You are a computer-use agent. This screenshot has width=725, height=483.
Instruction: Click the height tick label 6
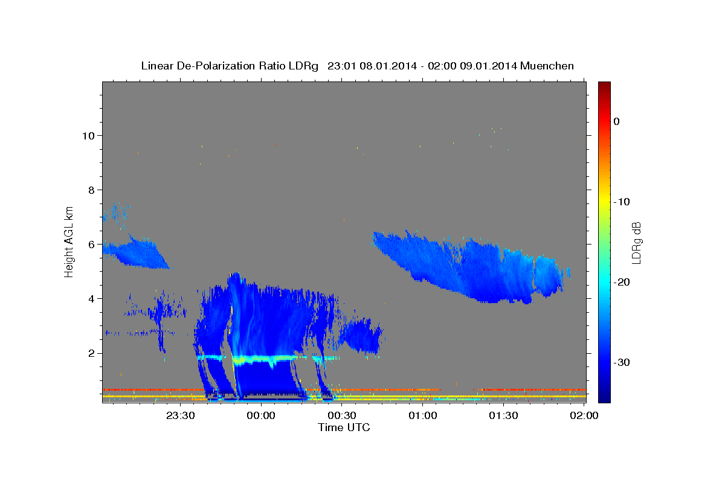[x=92, y=244]
